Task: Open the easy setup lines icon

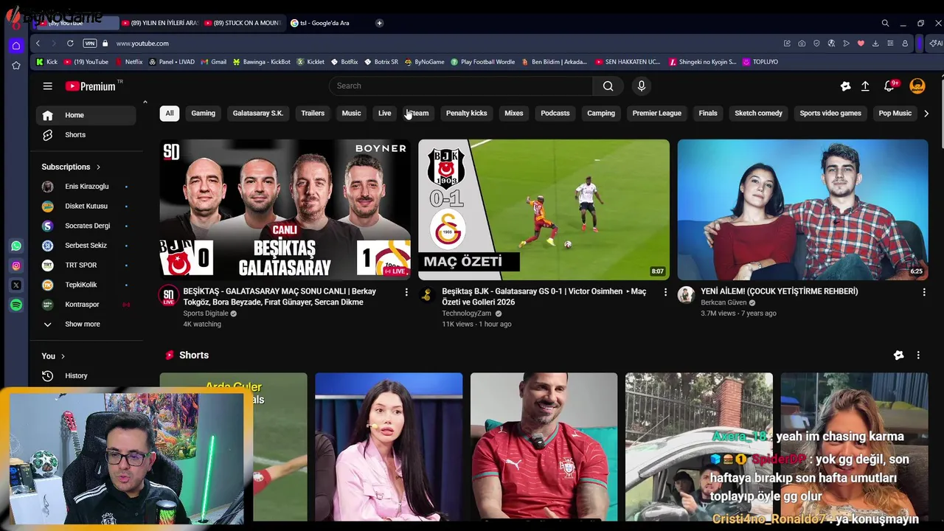Action: pyautogui.click(x=890, y=44)
